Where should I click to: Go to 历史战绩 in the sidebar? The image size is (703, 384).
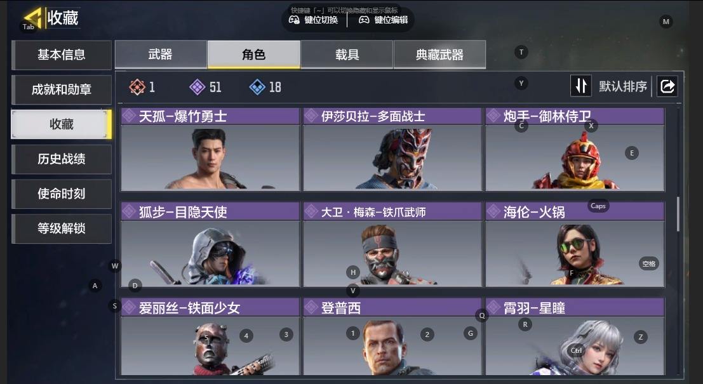[x=62, y=159]
